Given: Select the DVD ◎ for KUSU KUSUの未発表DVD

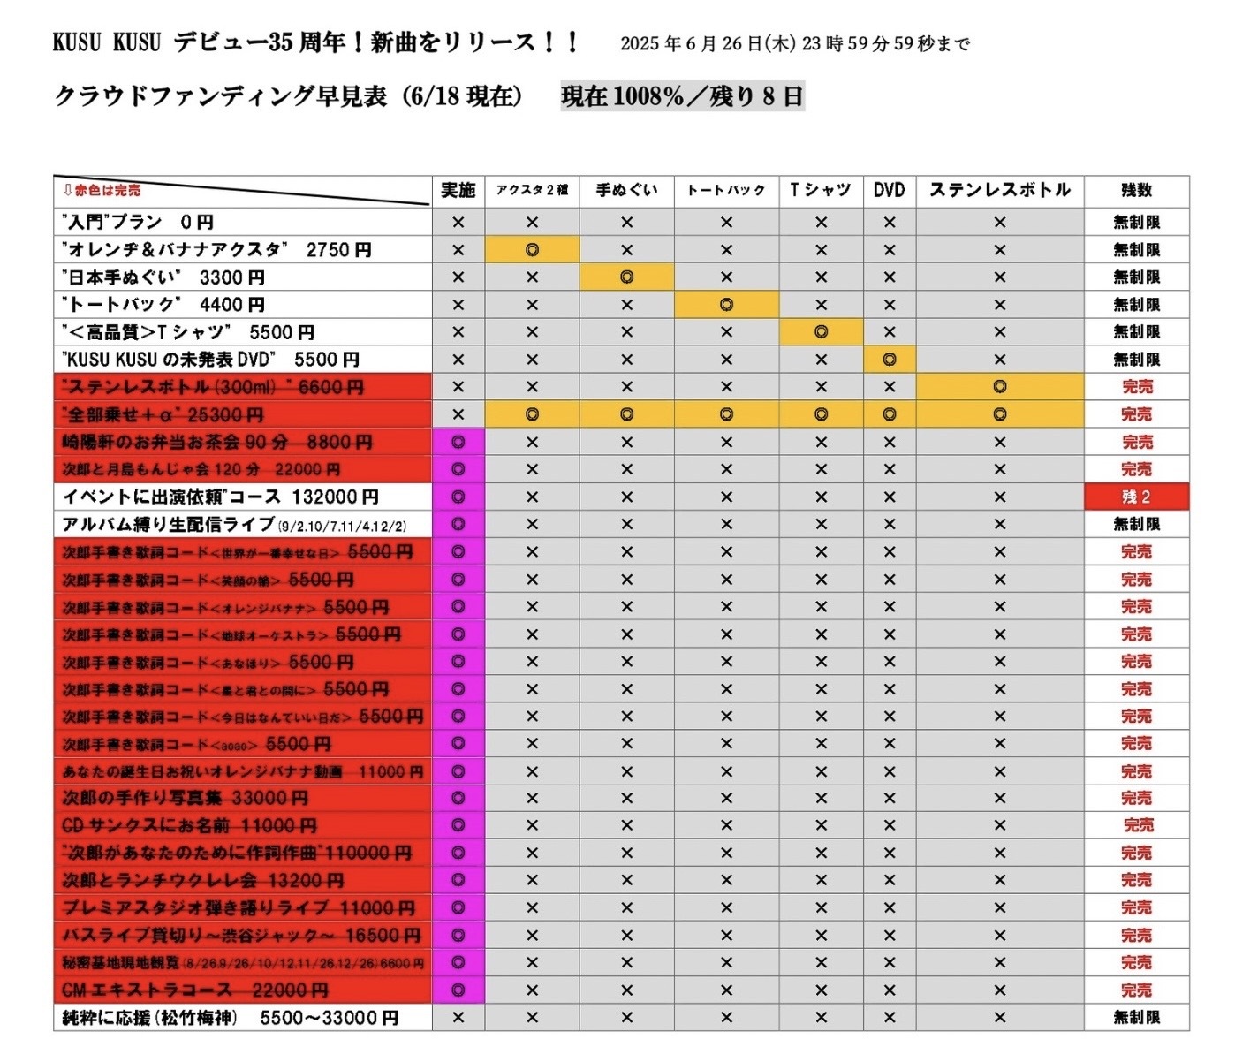Looking at the screenshot, I should point(888,359).
